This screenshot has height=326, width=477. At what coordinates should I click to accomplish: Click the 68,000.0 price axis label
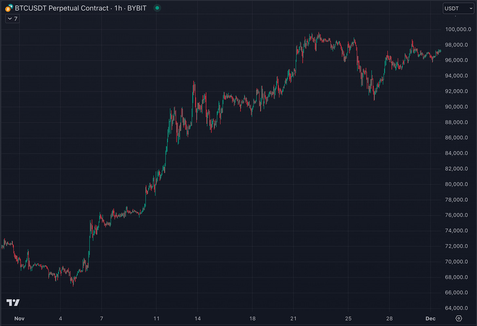click(x=456, y=277)
